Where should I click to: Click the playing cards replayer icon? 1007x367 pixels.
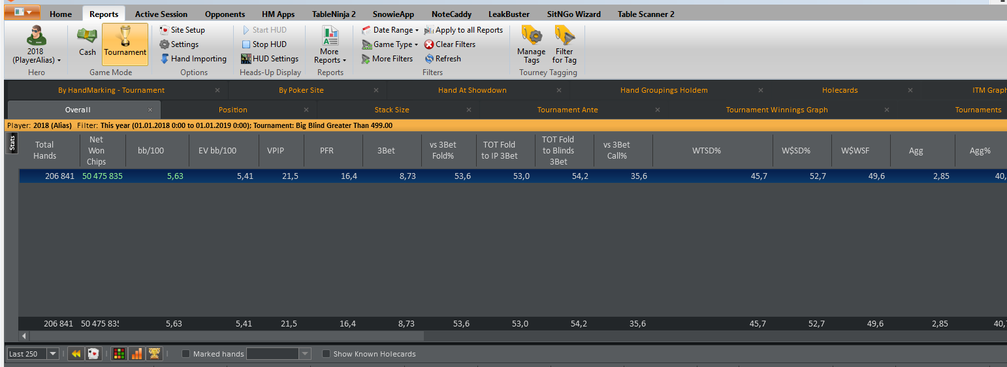[x=93, y=353]
